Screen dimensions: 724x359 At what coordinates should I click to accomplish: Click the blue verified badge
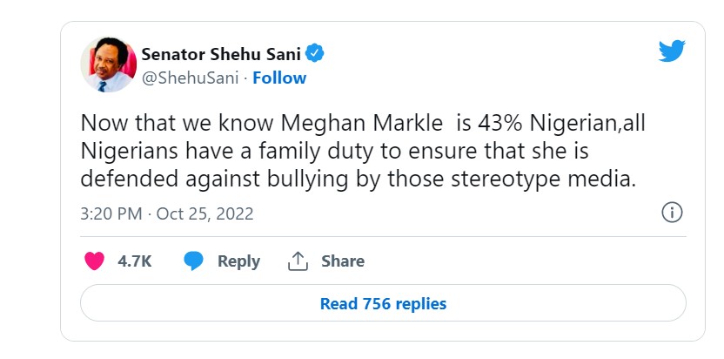[315, 54]
